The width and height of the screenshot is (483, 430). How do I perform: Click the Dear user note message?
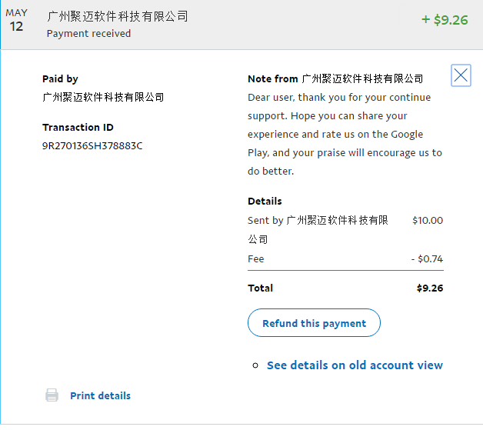pos(345,134)
